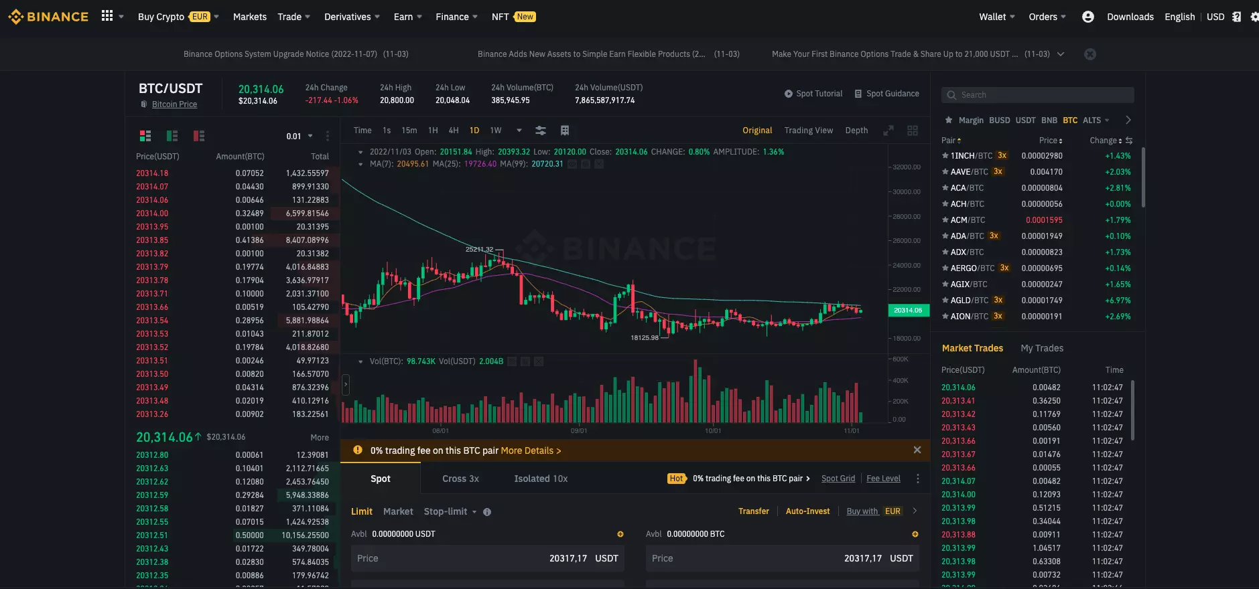Switch to Cross 3x margin tab

click(x=460, y=479)
